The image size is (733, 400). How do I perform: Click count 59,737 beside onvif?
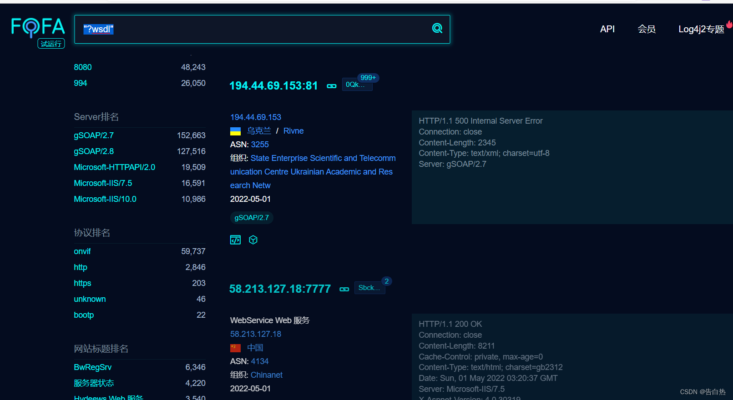click(193, 251)
